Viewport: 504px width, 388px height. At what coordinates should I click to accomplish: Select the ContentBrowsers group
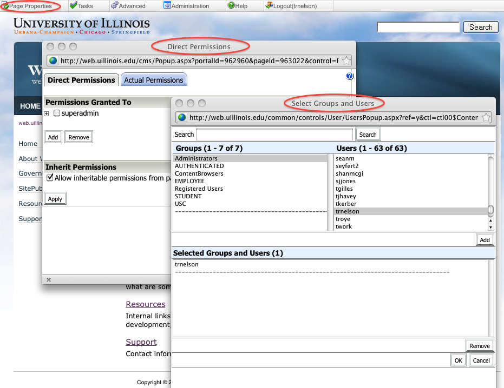coord(250,173)
